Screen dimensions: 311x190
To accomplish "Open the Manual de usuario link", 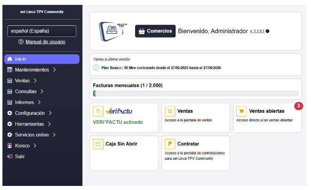I will [x=45, y=42].
